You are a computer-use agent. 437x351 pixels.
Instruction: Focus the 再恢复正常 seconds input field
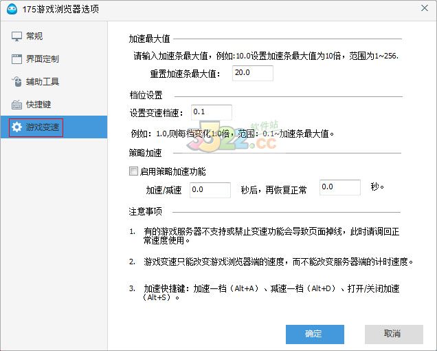(x=340, y=187)
